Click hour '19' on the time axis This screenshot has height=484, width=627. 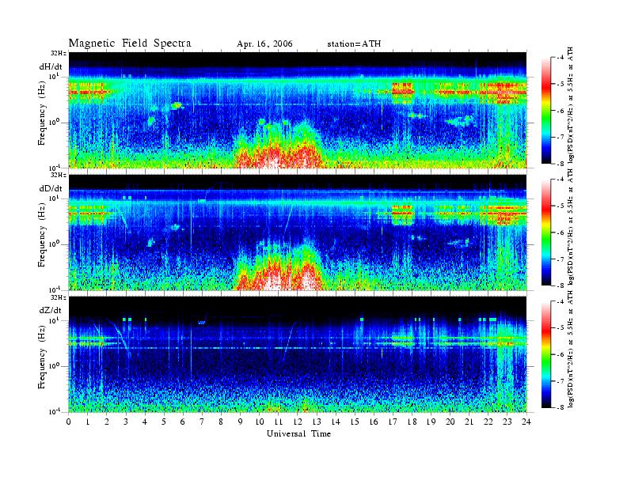pos(431,422)
